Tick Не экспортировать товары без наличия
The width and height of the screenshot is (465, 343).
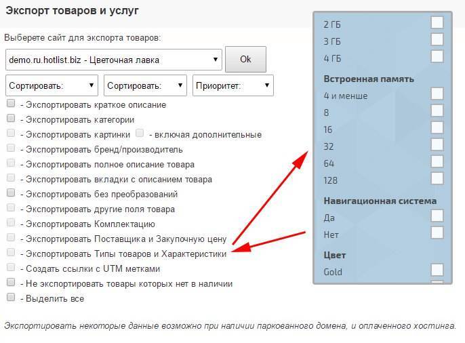click(11, 283)
